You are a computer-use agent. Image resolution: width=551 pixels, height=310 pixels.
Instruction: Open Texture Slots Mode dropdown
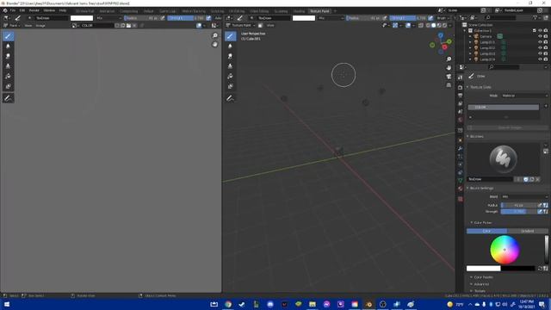coord(524,96)
